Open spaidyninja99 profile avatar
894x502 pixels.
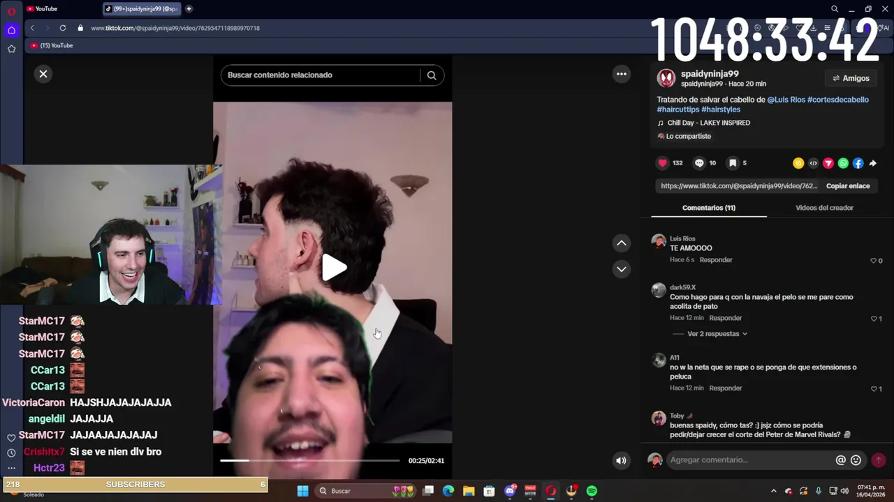666,78
